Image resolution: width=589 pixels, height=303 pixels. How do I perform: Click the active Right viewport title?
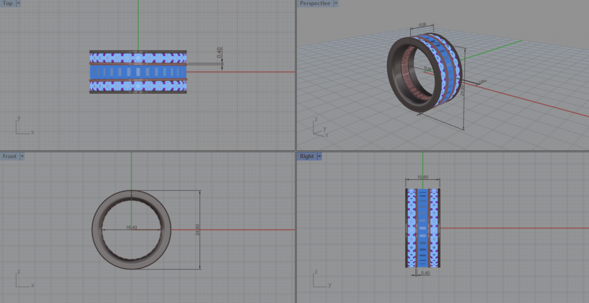click(x=307, y=157)
